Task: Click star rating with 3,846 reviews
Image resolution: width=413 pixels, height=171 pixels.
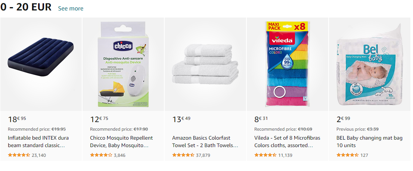Action: coord(101,155)
